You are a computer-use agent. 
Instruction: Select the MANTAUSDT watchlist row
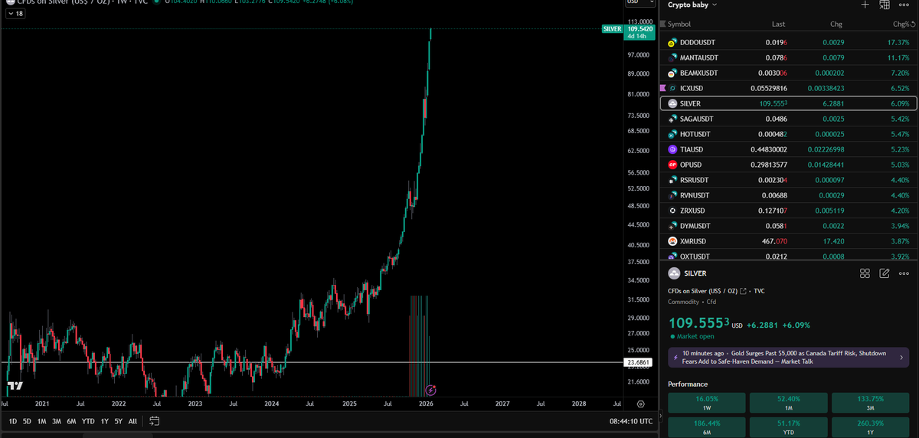(x=788, y=57)
